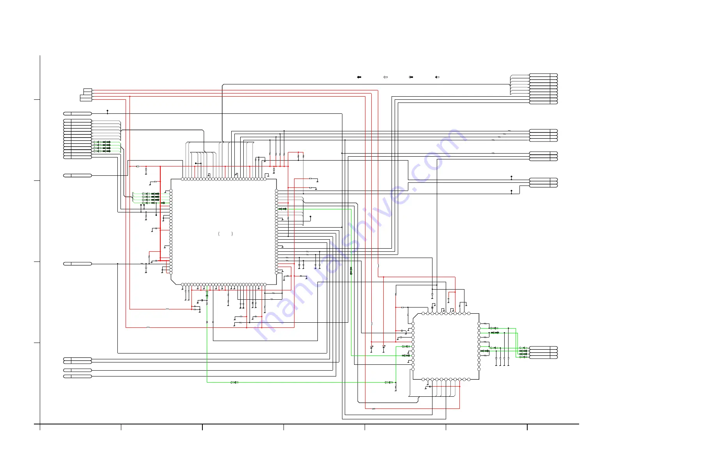
Task: Click the smaller square IC chip at lower right
Action: [x=446, y=346]
